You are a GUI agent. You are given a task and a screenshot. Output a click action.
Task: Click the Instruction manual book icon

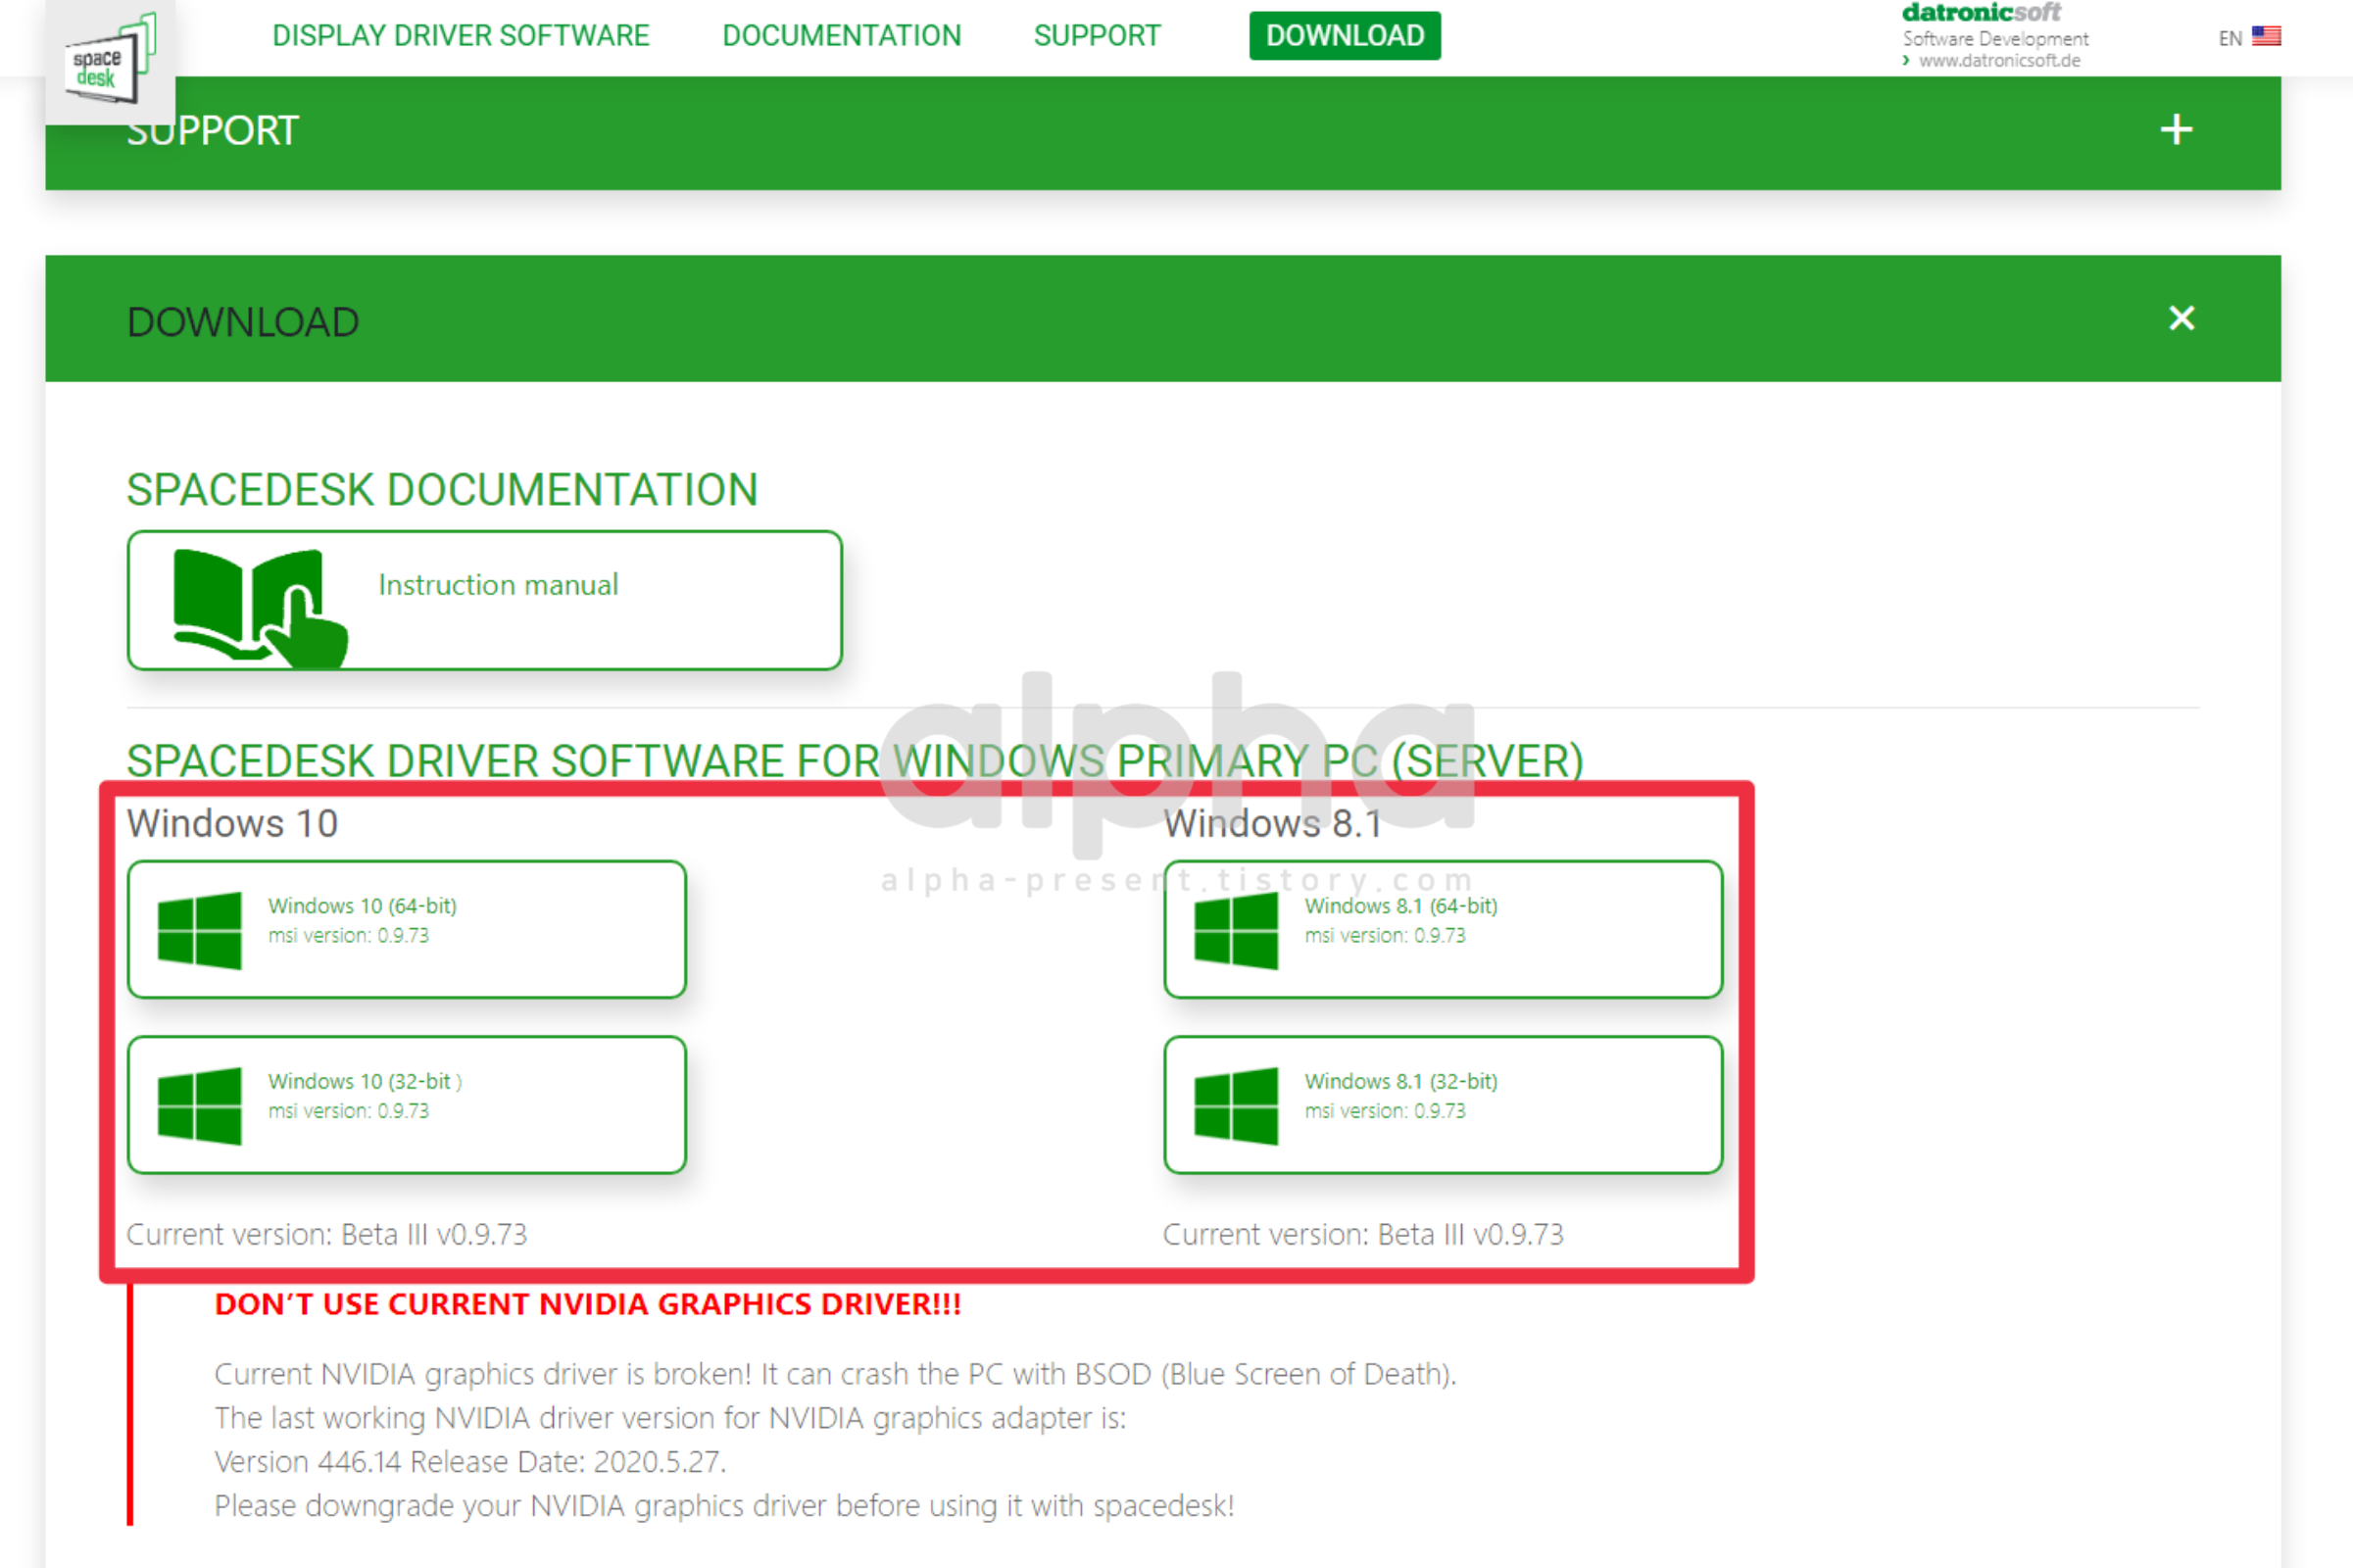point(257,605)
